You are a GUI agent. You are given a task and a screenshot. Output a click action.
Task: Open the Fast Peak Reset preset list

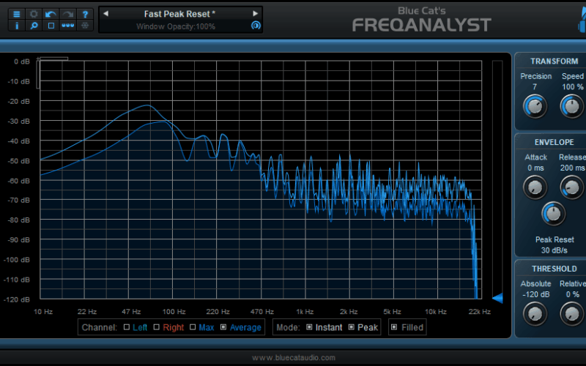179,13
